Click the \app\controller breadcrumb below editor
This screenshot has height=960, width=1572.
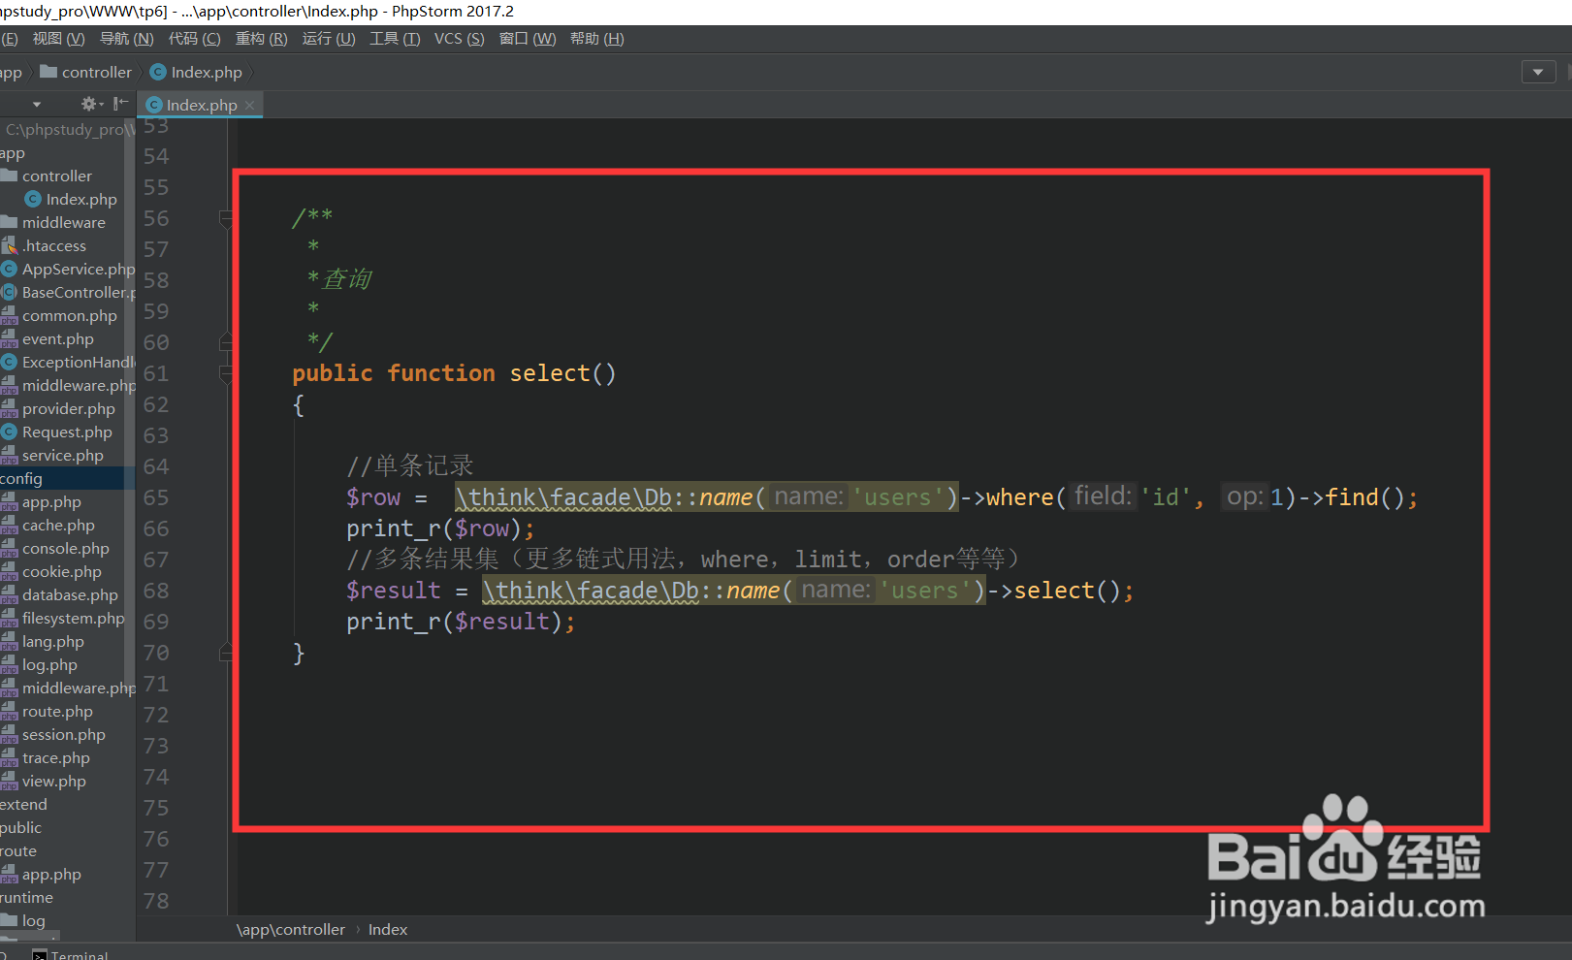pos(291,929)
